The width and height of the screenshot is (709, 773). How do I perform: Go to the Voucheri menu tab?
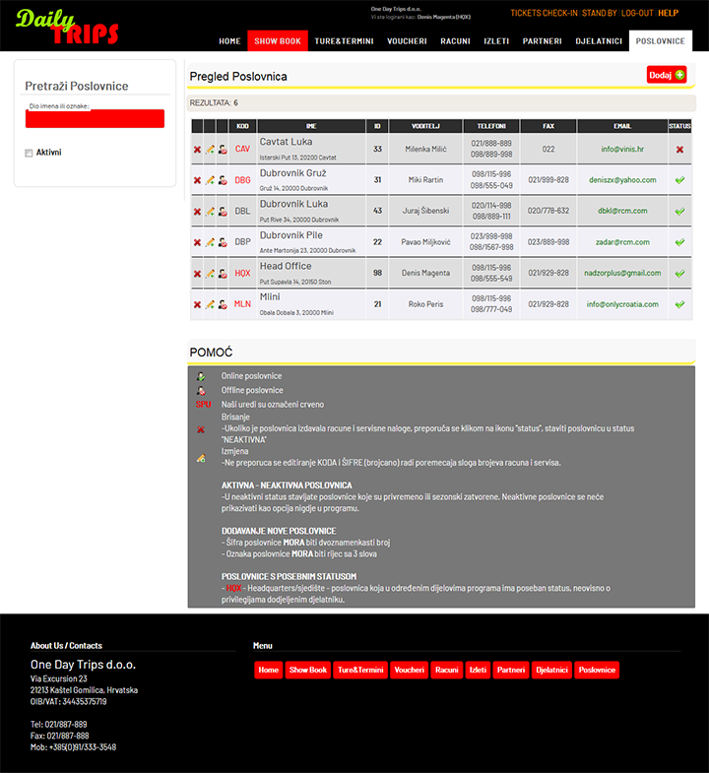[407, 41]
